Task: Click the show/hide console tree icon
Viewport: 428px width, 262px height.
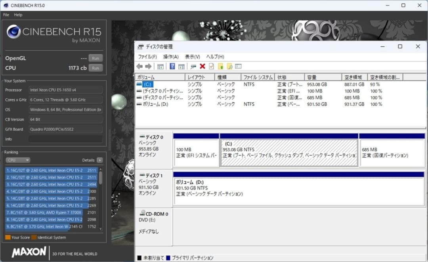Action: pos(160,66)
